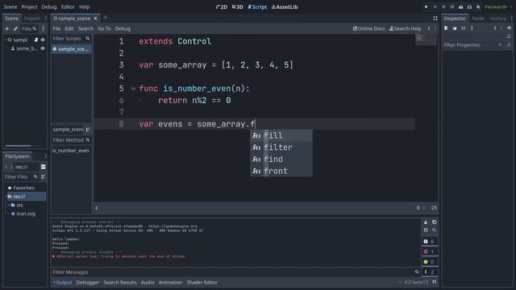Choose fill from the autocomplete list
The height and width of the screenshot is (290, 516).
pos(281,135)
